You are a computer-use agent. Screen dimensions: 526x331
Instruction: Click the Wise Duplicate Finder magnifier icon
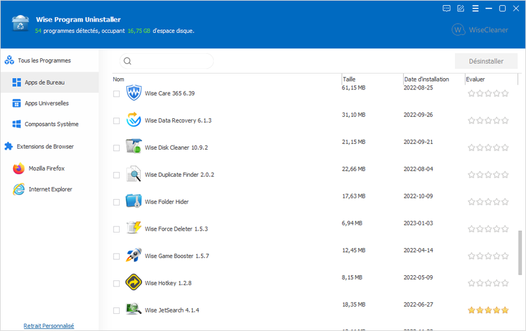(133, 174)
